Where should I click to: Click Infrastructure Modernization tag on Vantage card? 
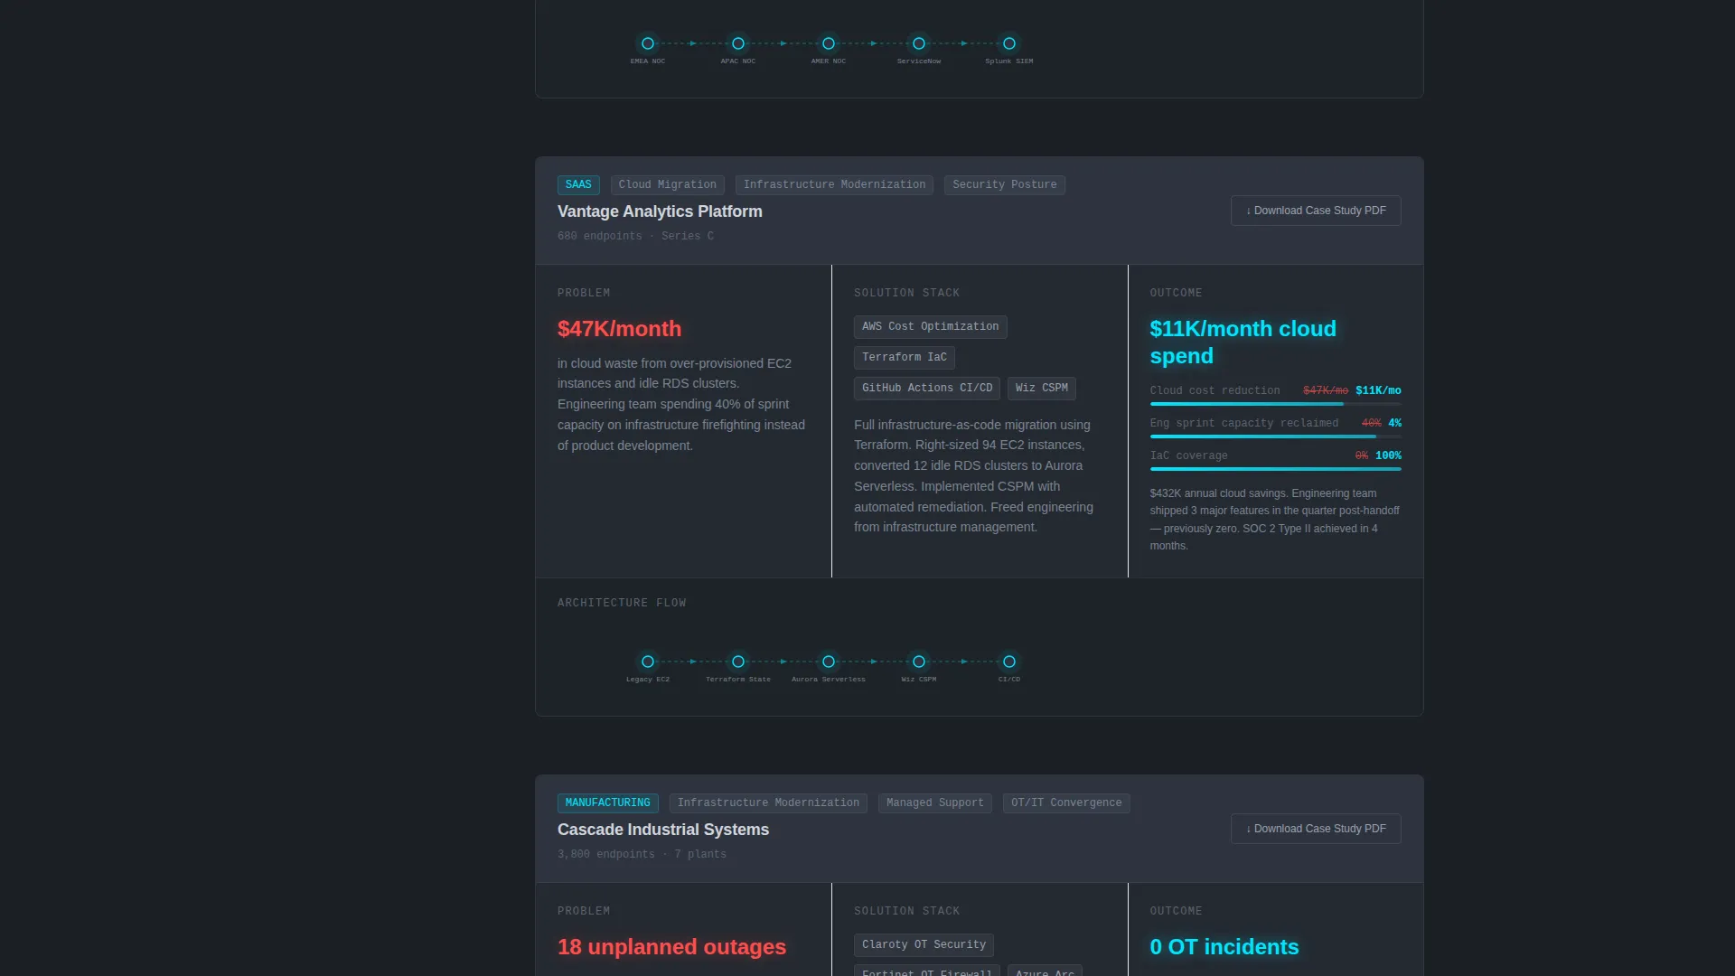pyautogui.click(x=834, y=184)
